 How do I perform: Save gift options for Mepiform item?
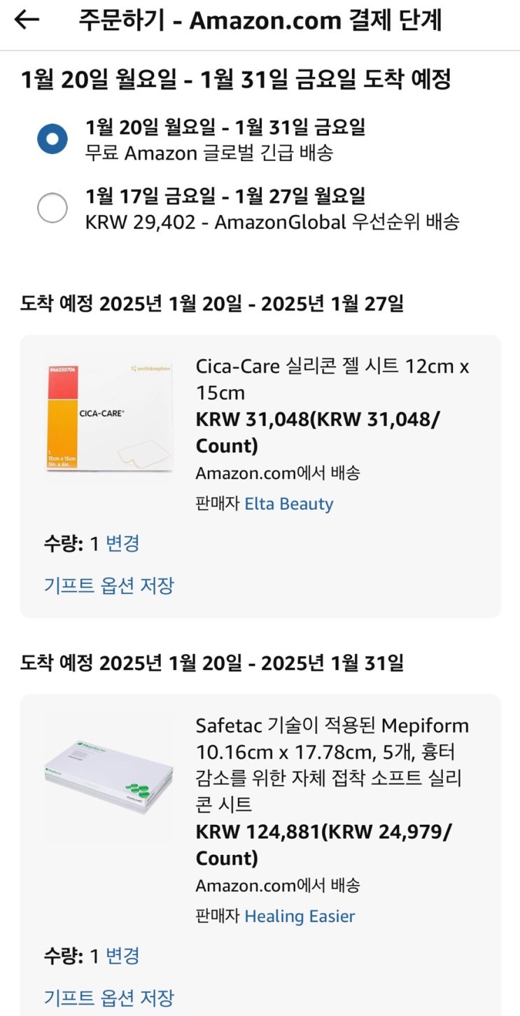point(109,997)
